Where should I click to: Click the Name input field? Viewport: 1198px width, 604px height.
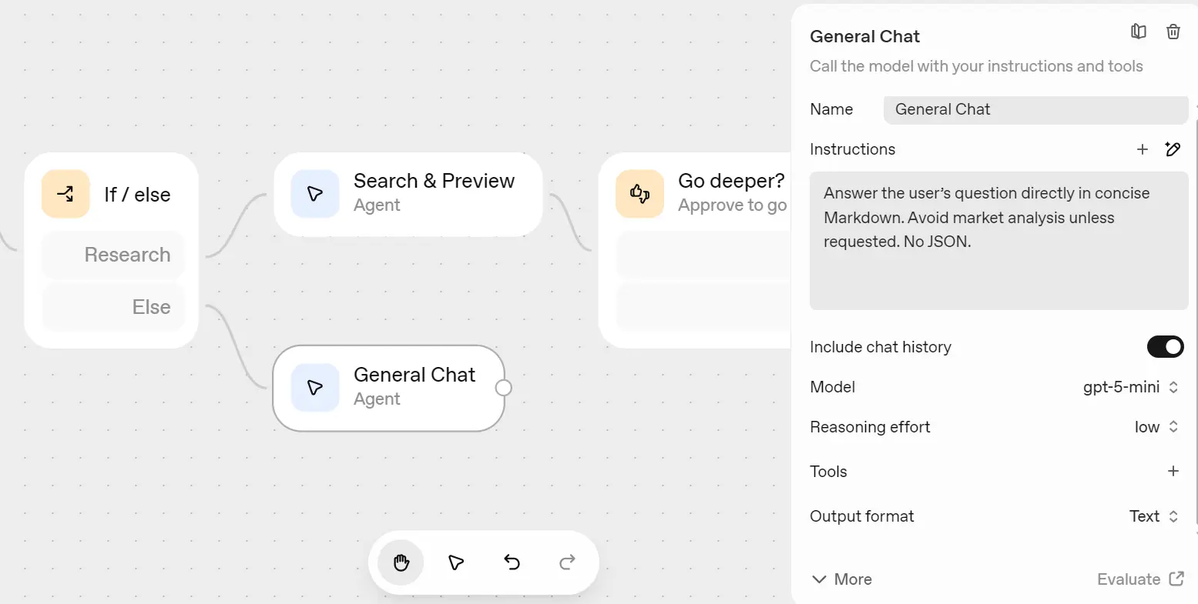coord(1035,109)
